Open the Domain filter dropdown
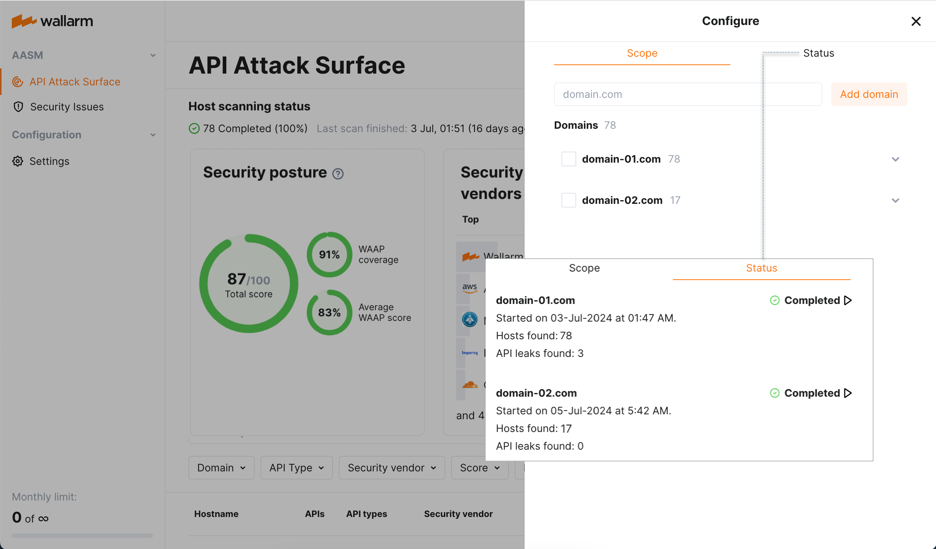 point(221,468)
